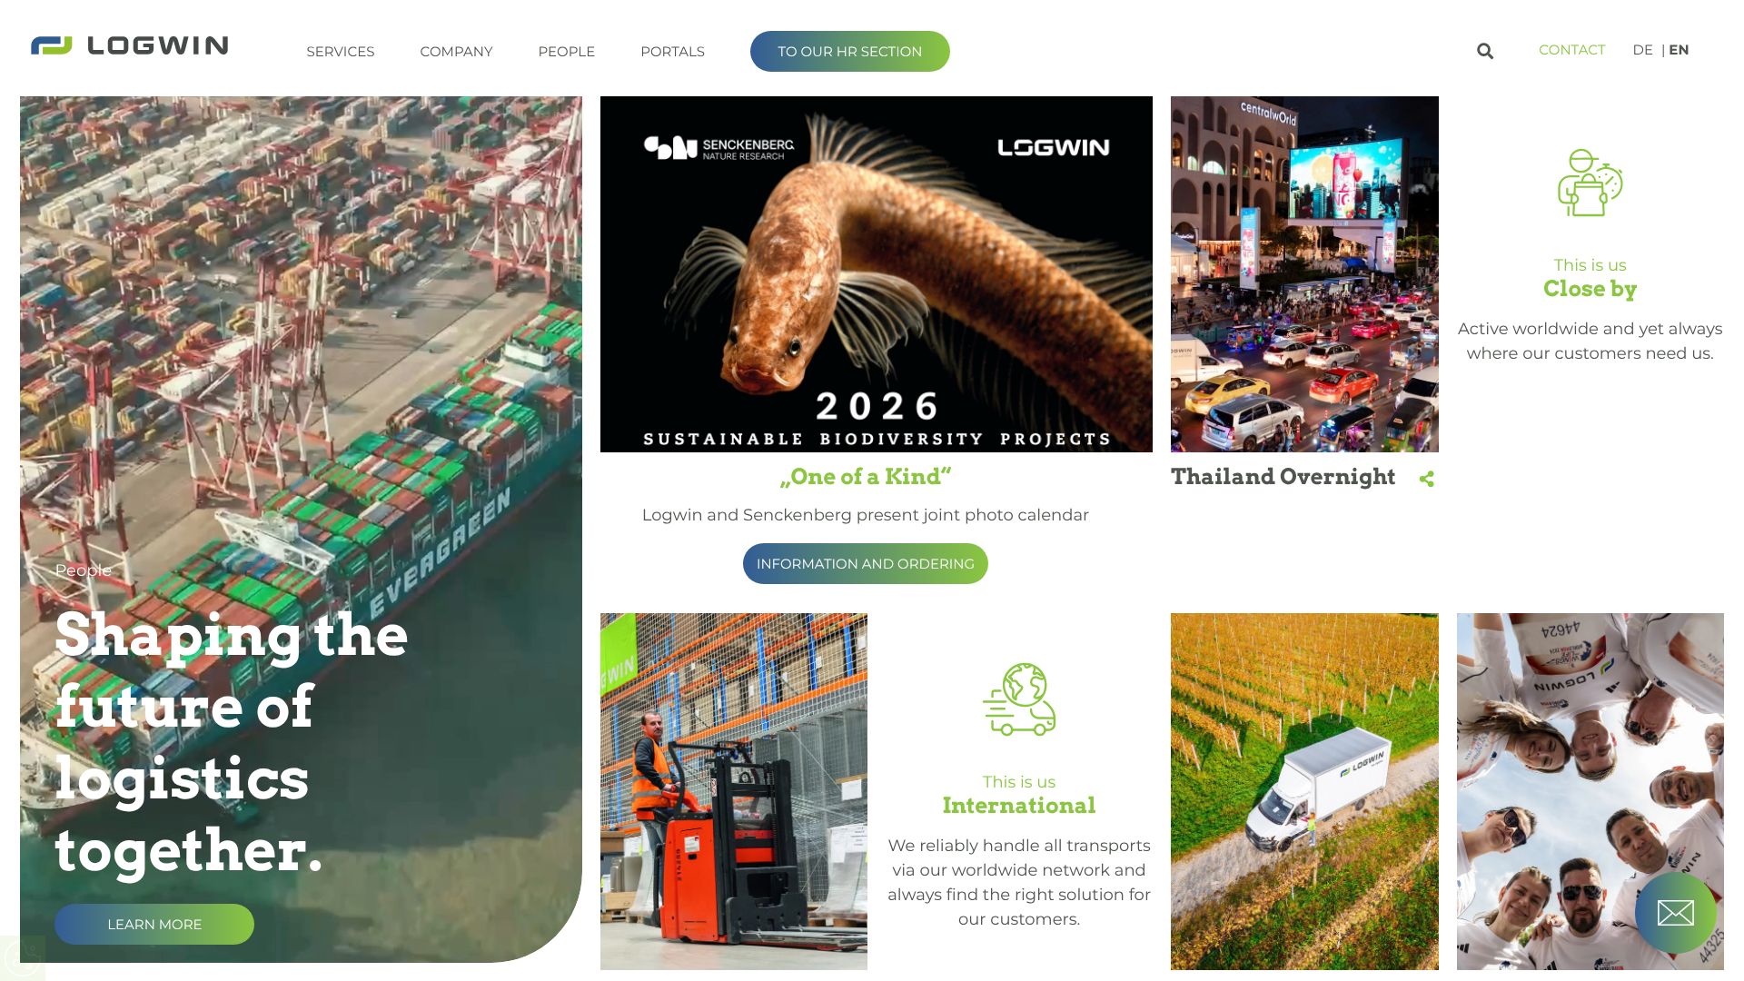The width and height of the screenshot is (1744, 981).
Task: Share the Thailand Overnight post
Action: click(x=1427, y=479)
